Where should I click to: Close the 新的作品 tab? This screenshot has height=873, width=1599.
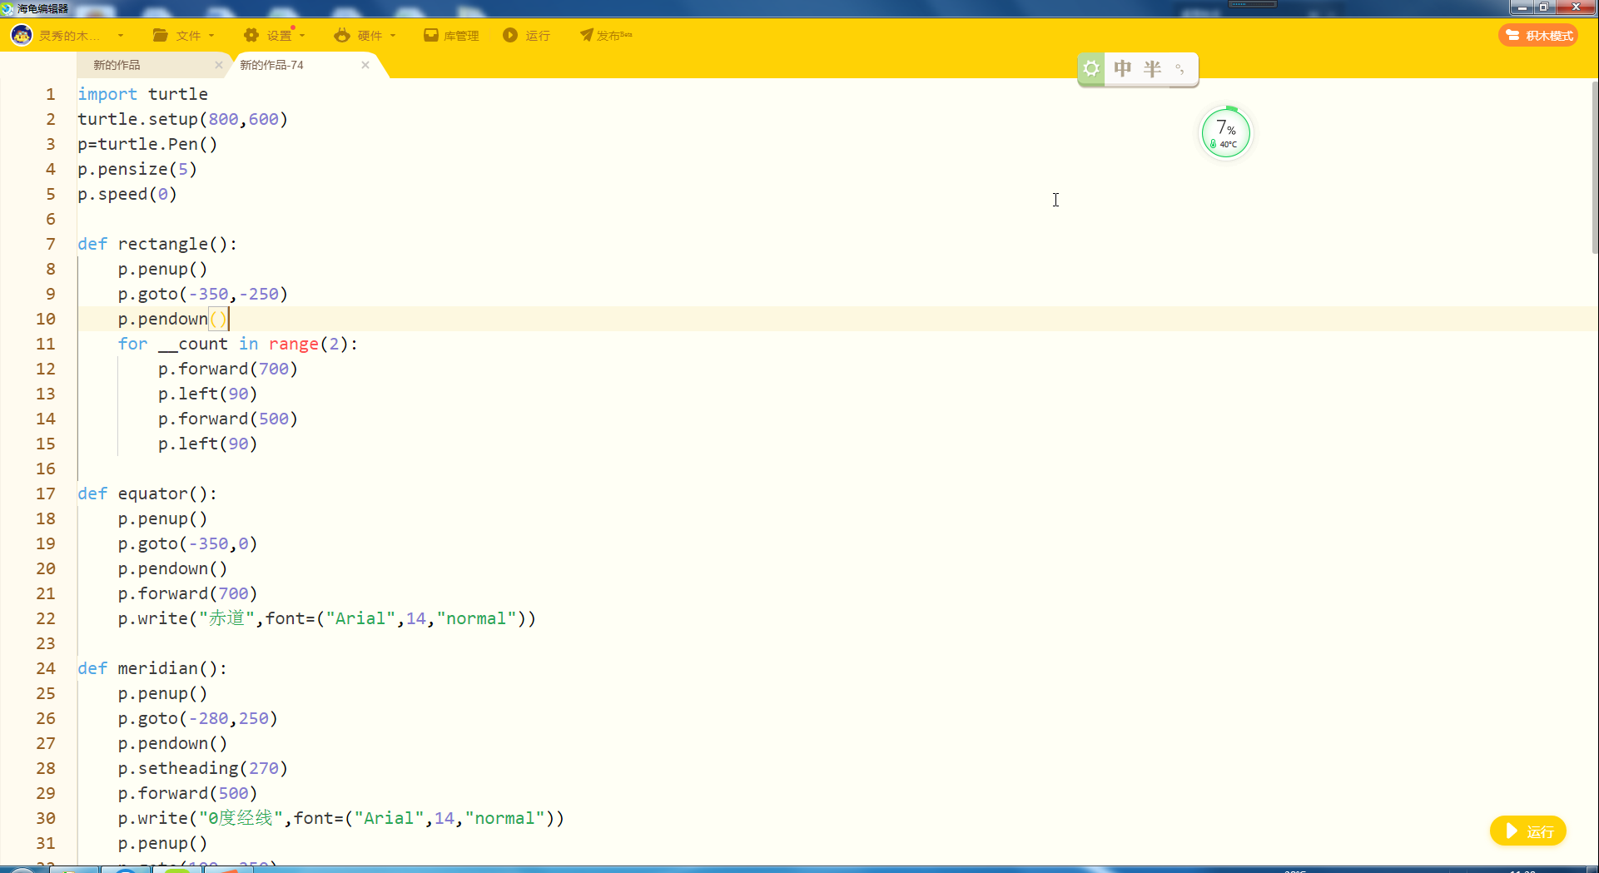click(219, 65)
